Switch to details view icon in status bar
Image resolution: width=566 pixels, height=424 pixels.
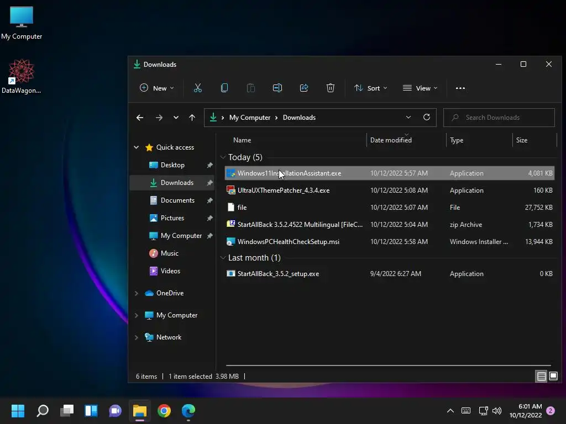pos(542,377)
